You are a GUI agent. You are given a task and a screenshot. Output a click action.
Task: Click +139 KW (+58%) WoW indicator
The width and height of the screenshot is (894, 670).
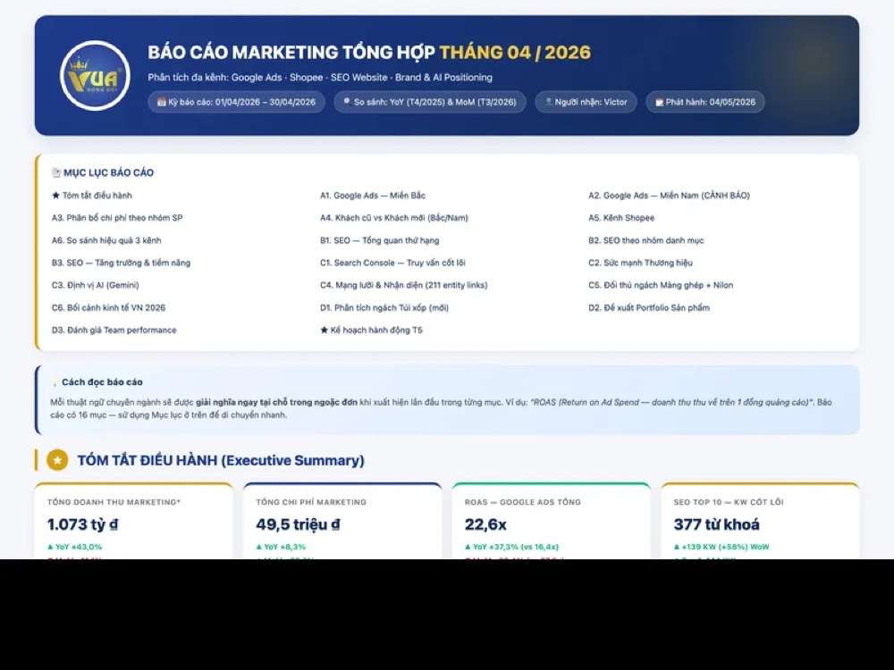coord(721,547)
